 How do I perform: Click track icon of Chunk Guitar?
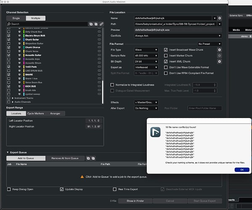[x=19, y=39]
